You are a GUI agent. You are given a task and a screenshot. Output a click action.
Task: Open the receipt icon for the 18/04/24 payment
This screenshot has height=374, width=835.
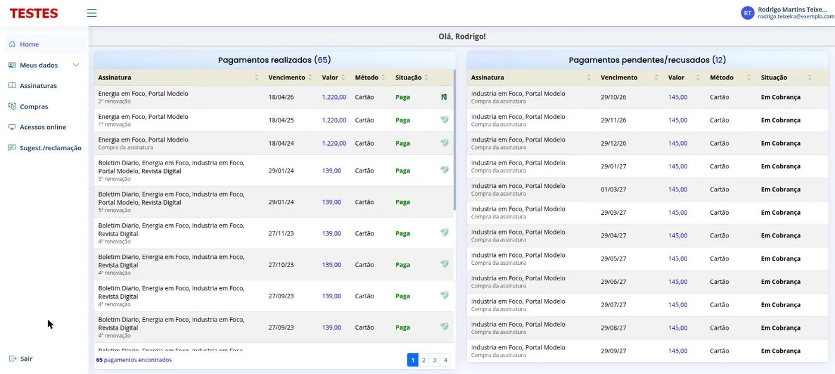(x=444, y=143)
